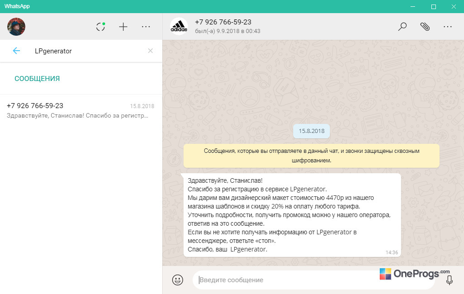Click the encryption notice banner

(311, 156)
